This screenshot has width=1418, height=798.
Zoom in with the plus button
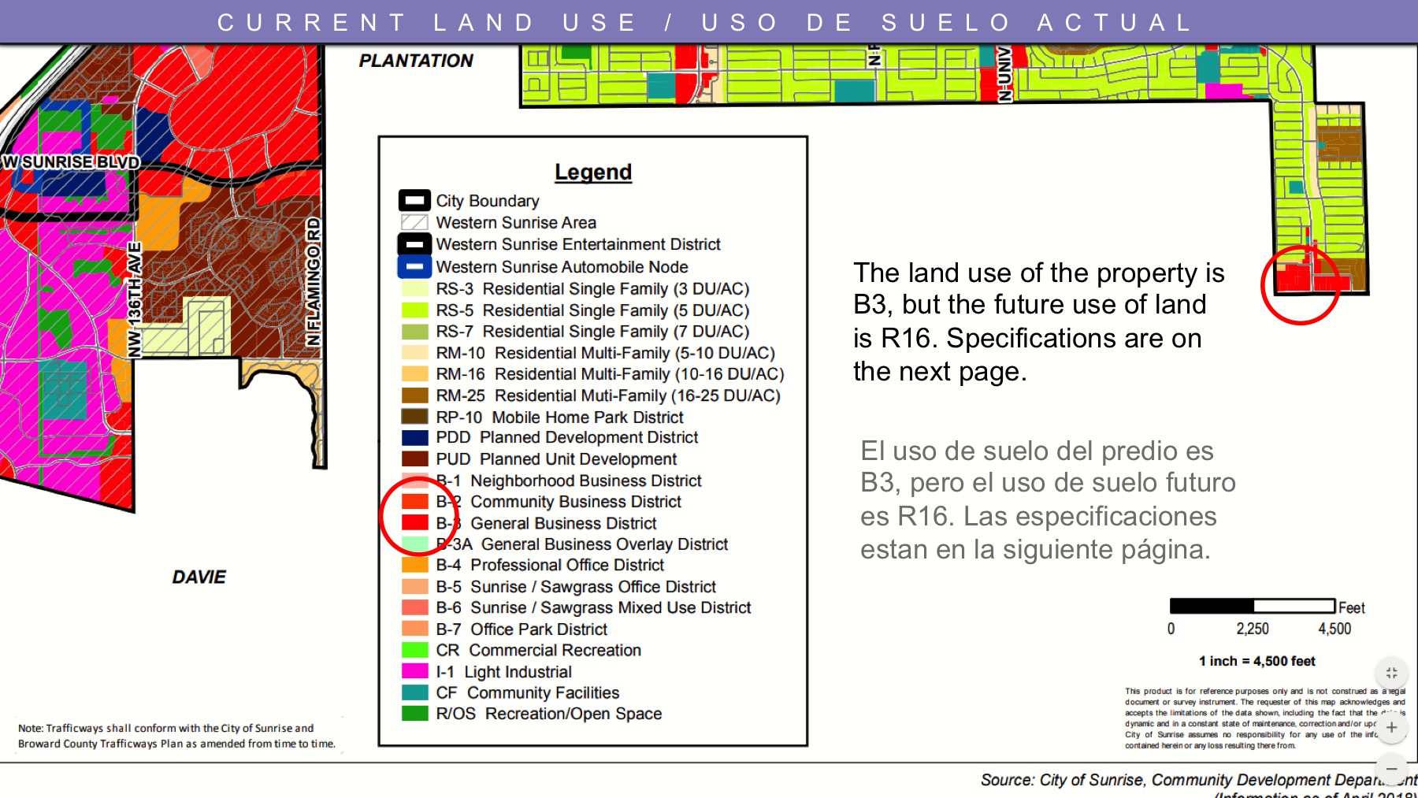[1391, 727]
